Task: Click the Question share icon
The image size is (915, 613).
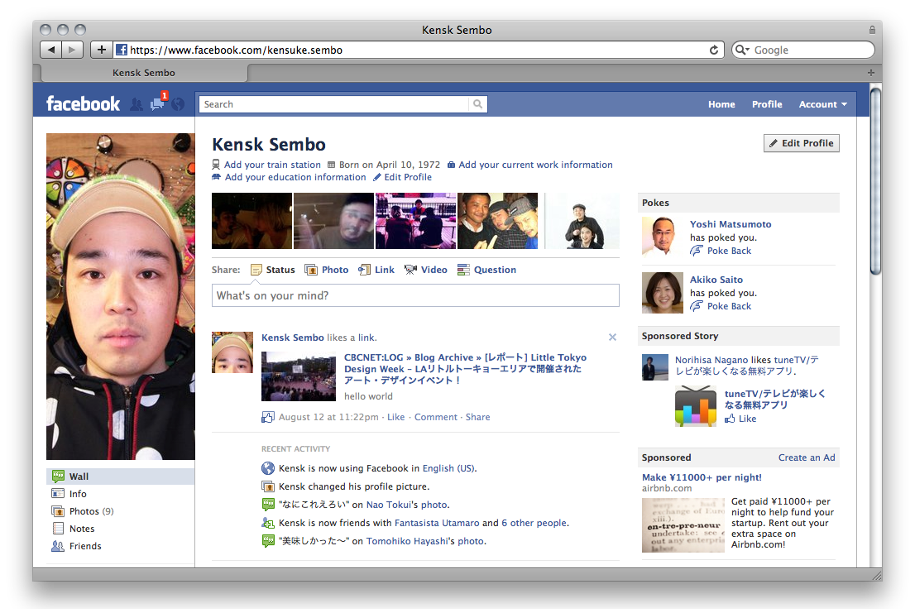Action: [463, 270]
